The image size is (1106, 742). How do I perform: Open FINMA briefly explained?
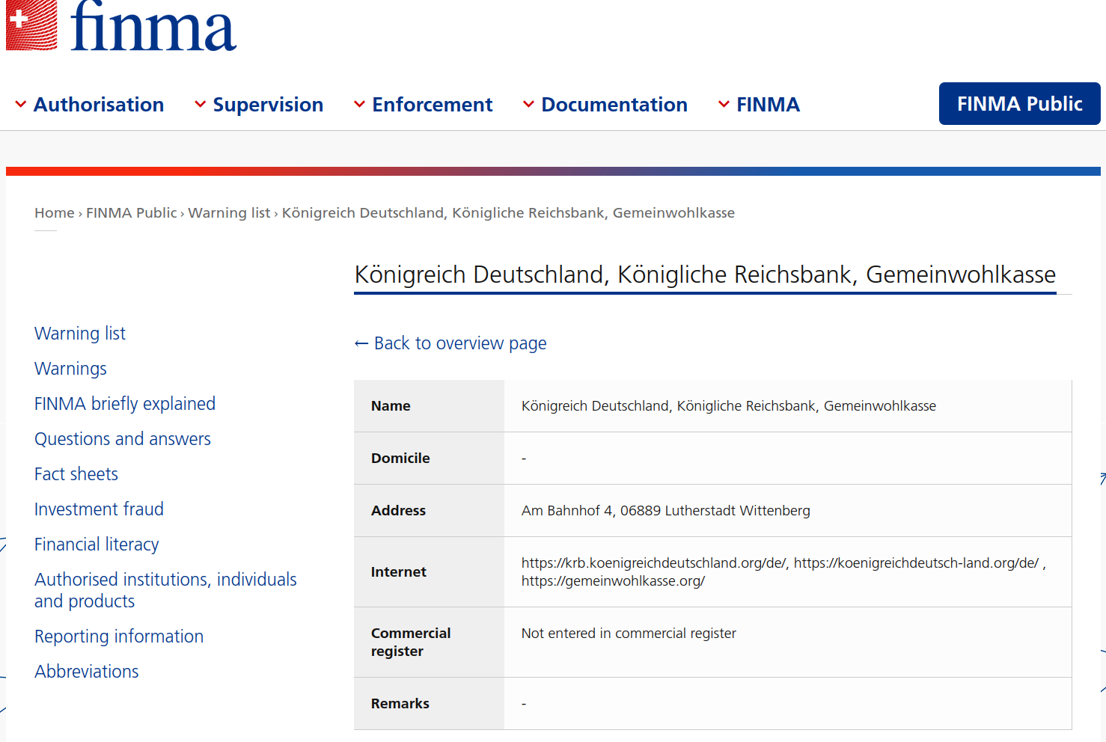pyautogui.click(x=125, y=404)
